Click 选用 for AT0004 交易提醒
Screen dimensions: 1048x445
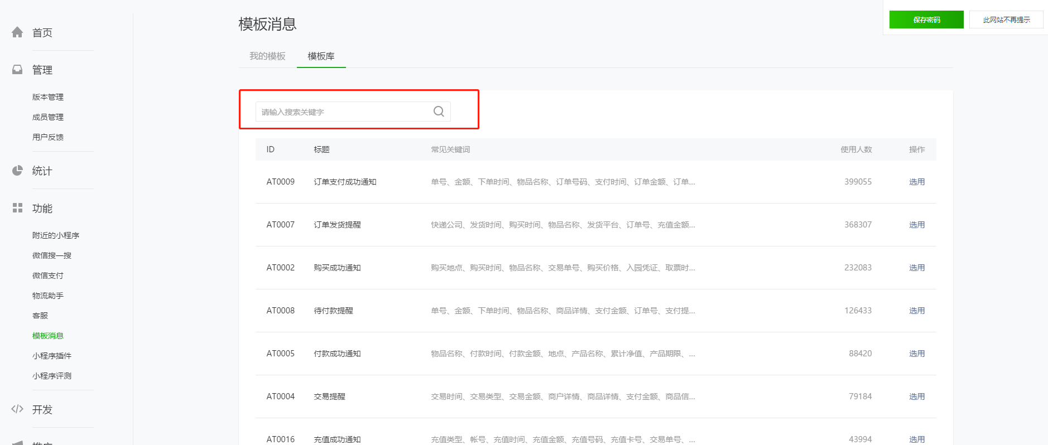[917, 396]
